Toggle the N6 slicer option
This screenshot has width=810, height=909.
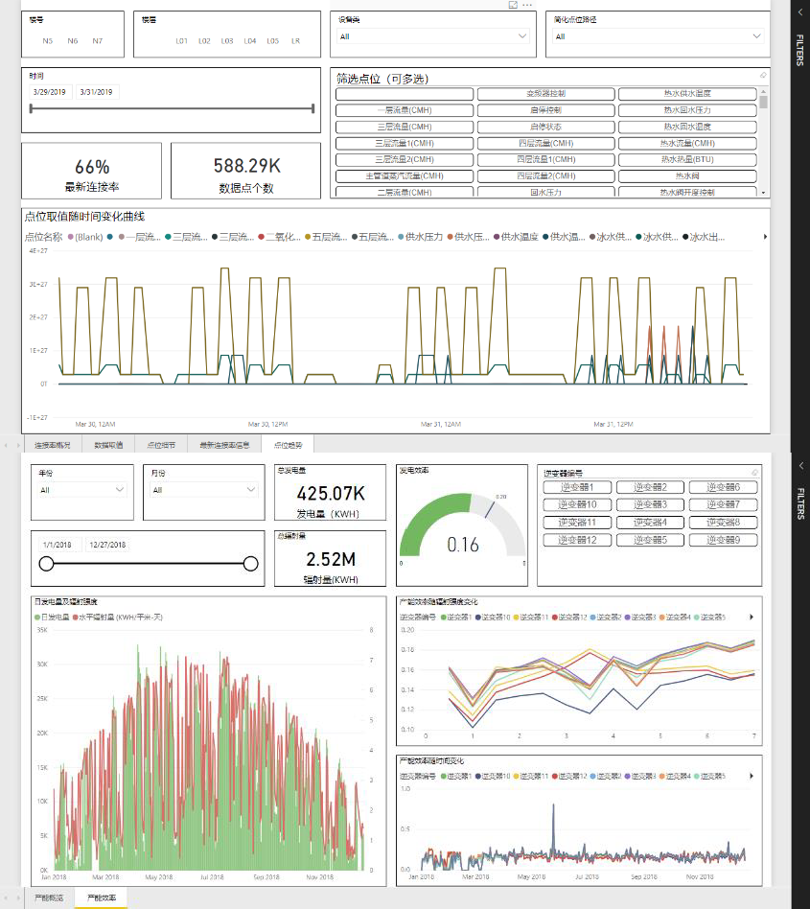click(x=73, y=40)
